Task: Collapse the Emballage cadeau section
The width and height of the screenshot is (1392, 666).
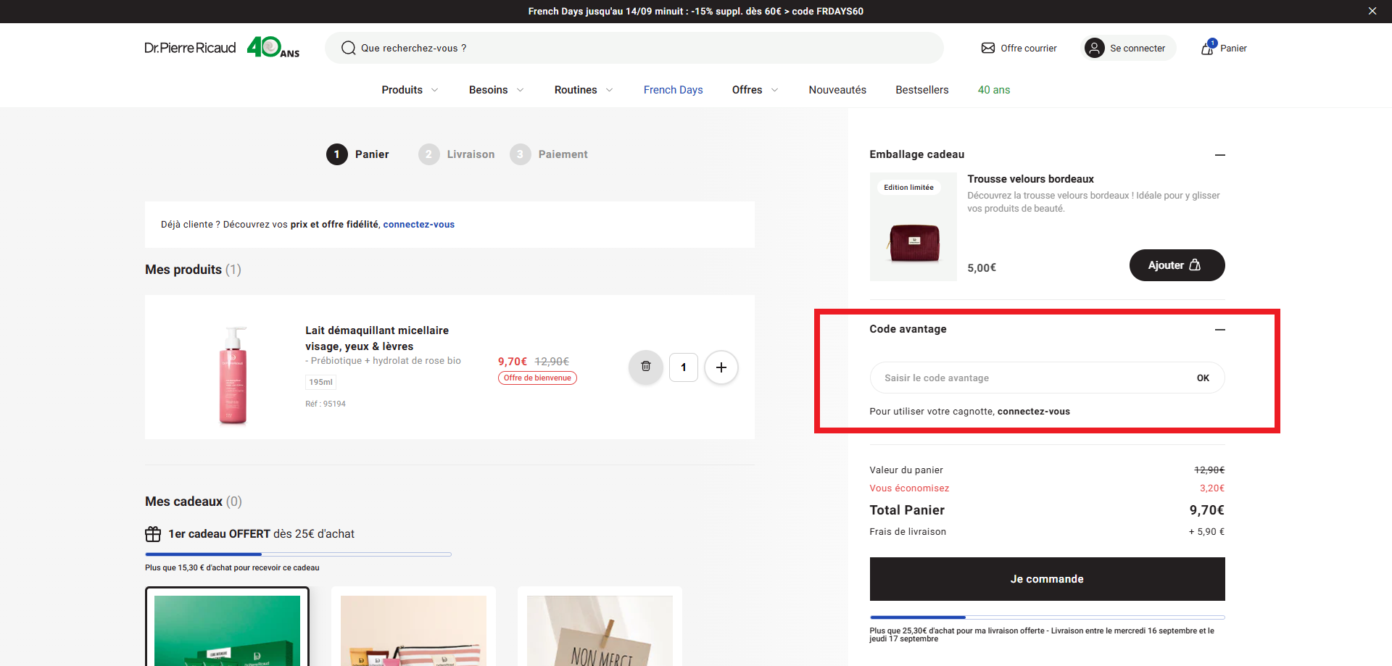Action: pos(1220,154)
